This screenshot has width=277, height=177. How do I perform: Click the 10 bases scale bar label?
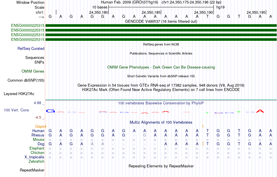click(100, 7)
